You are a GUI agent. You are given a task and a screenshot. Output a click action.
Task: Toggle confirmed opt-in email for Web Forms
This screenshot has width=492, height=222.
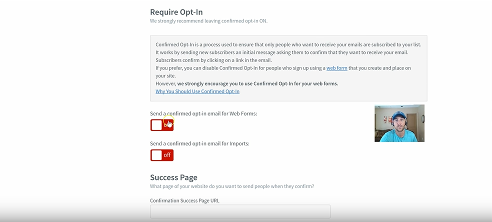point(162,125)
